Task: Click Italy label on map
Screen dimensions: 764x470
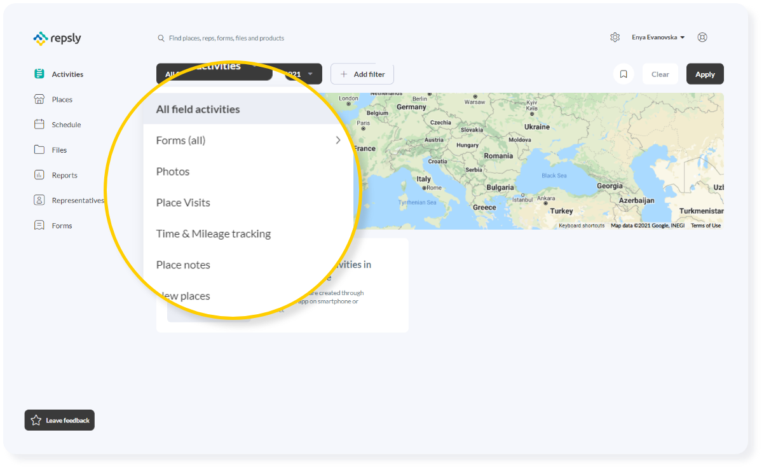Action: [x=423, y=179]
